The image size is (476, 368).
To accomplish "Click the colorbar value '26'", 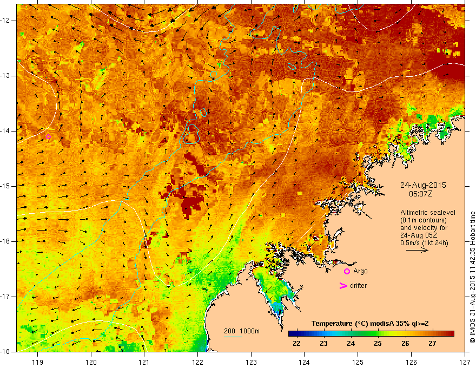I will click(x=405, y=344).
